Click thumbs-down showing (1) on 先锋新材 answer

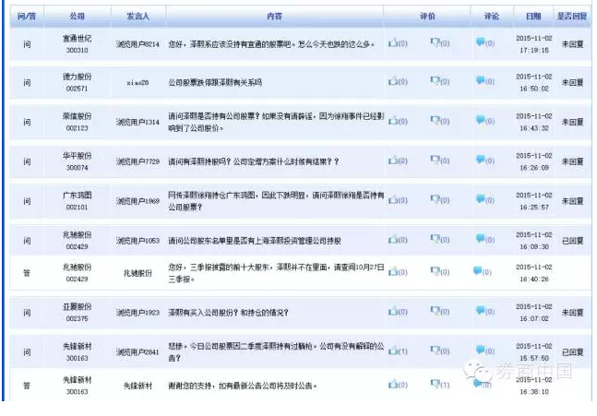[x=435, y=384]
